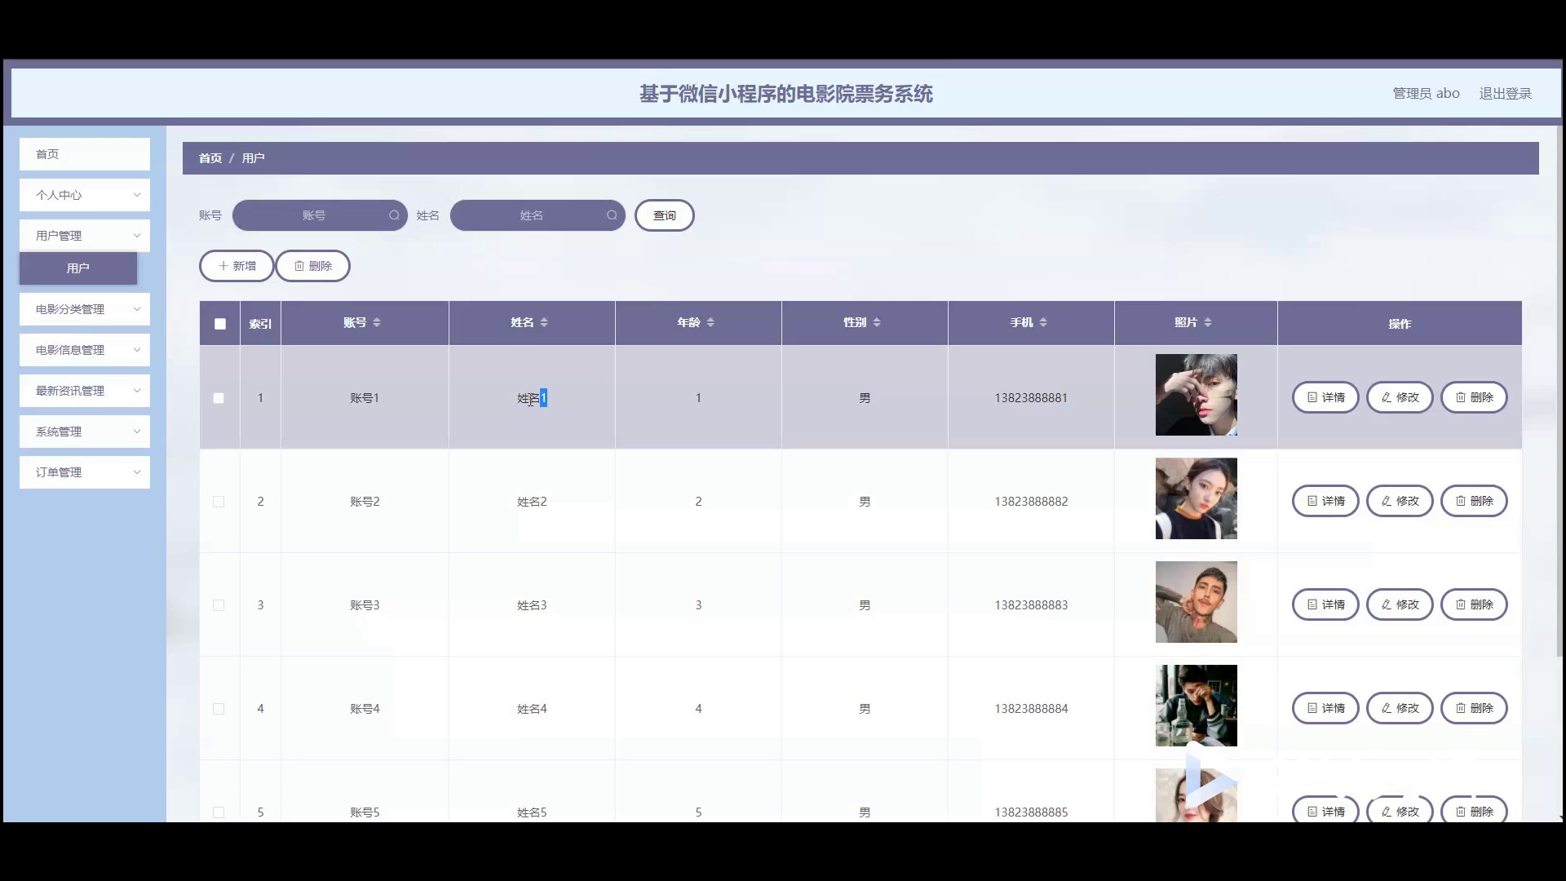Open photo thumbnail of 账号3
Viewport: 1566px width, 881px height.
[x=1196, y=602]
